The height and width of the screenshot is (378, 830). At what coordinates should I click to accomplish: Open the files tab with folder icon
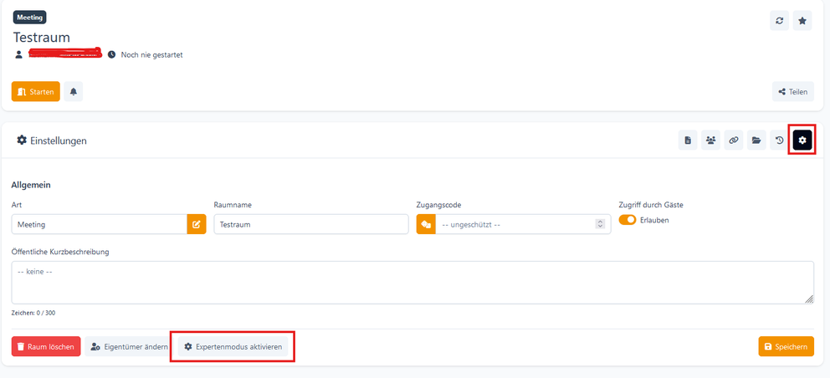pos(756,140)
